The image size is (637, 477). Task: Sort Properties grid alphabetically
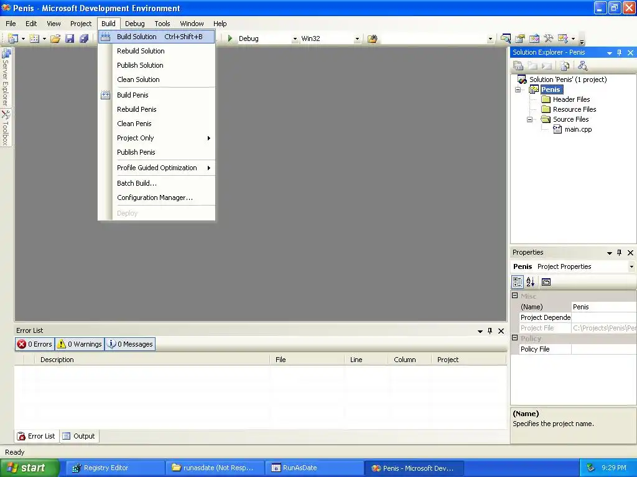point(531,281)
